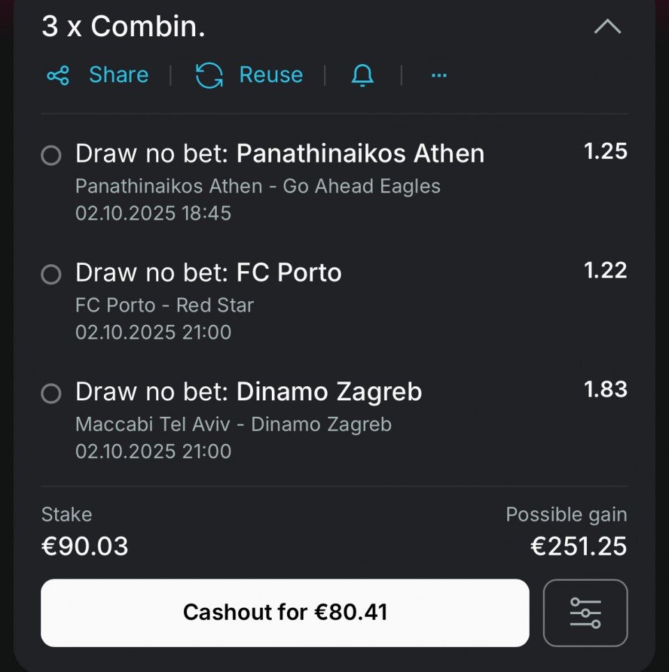Click the share icon

[x=58, y=75]
